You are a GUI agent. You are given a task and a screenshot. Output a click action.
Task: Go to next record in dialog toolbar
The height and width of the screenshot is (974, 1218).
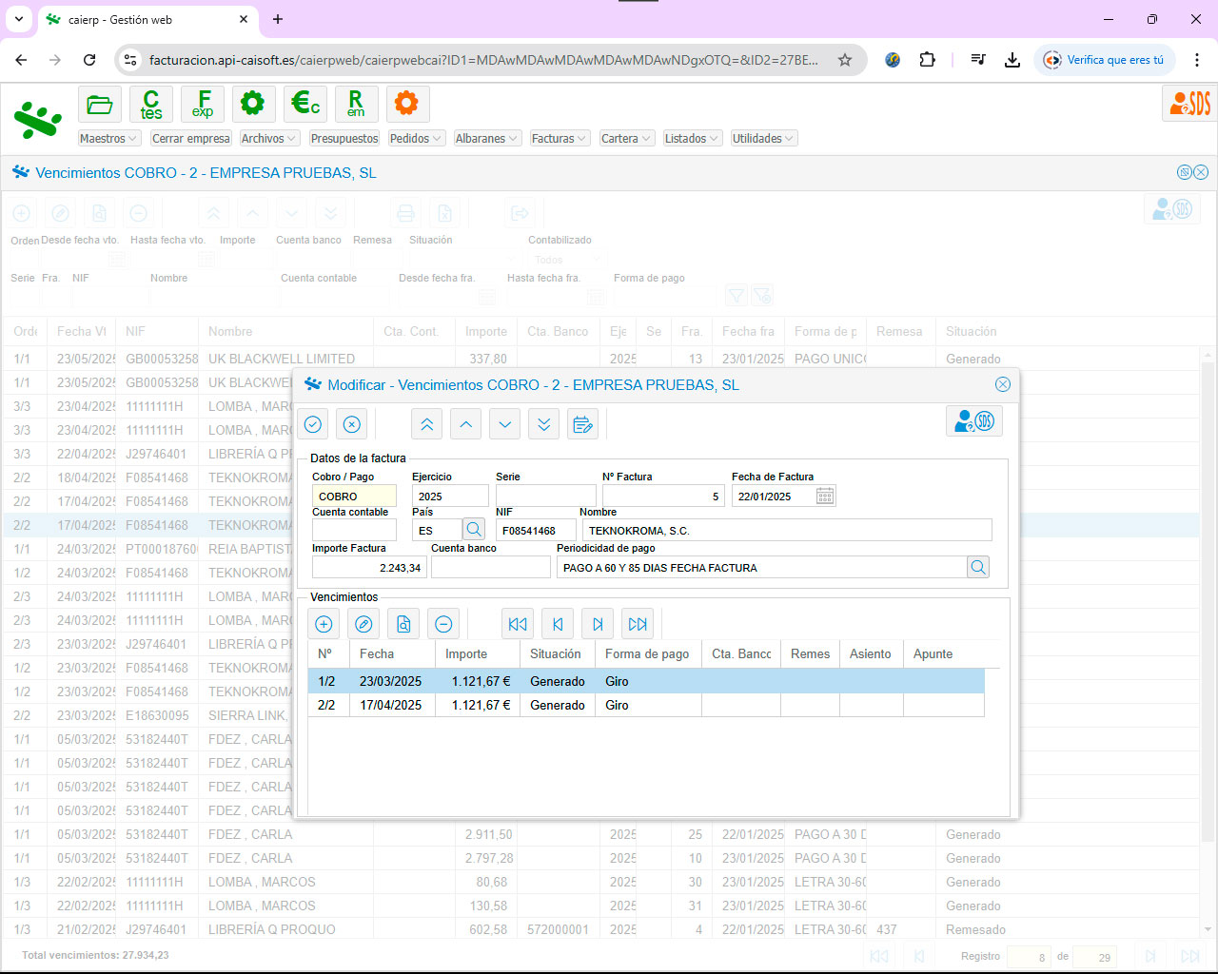point(505,424)
